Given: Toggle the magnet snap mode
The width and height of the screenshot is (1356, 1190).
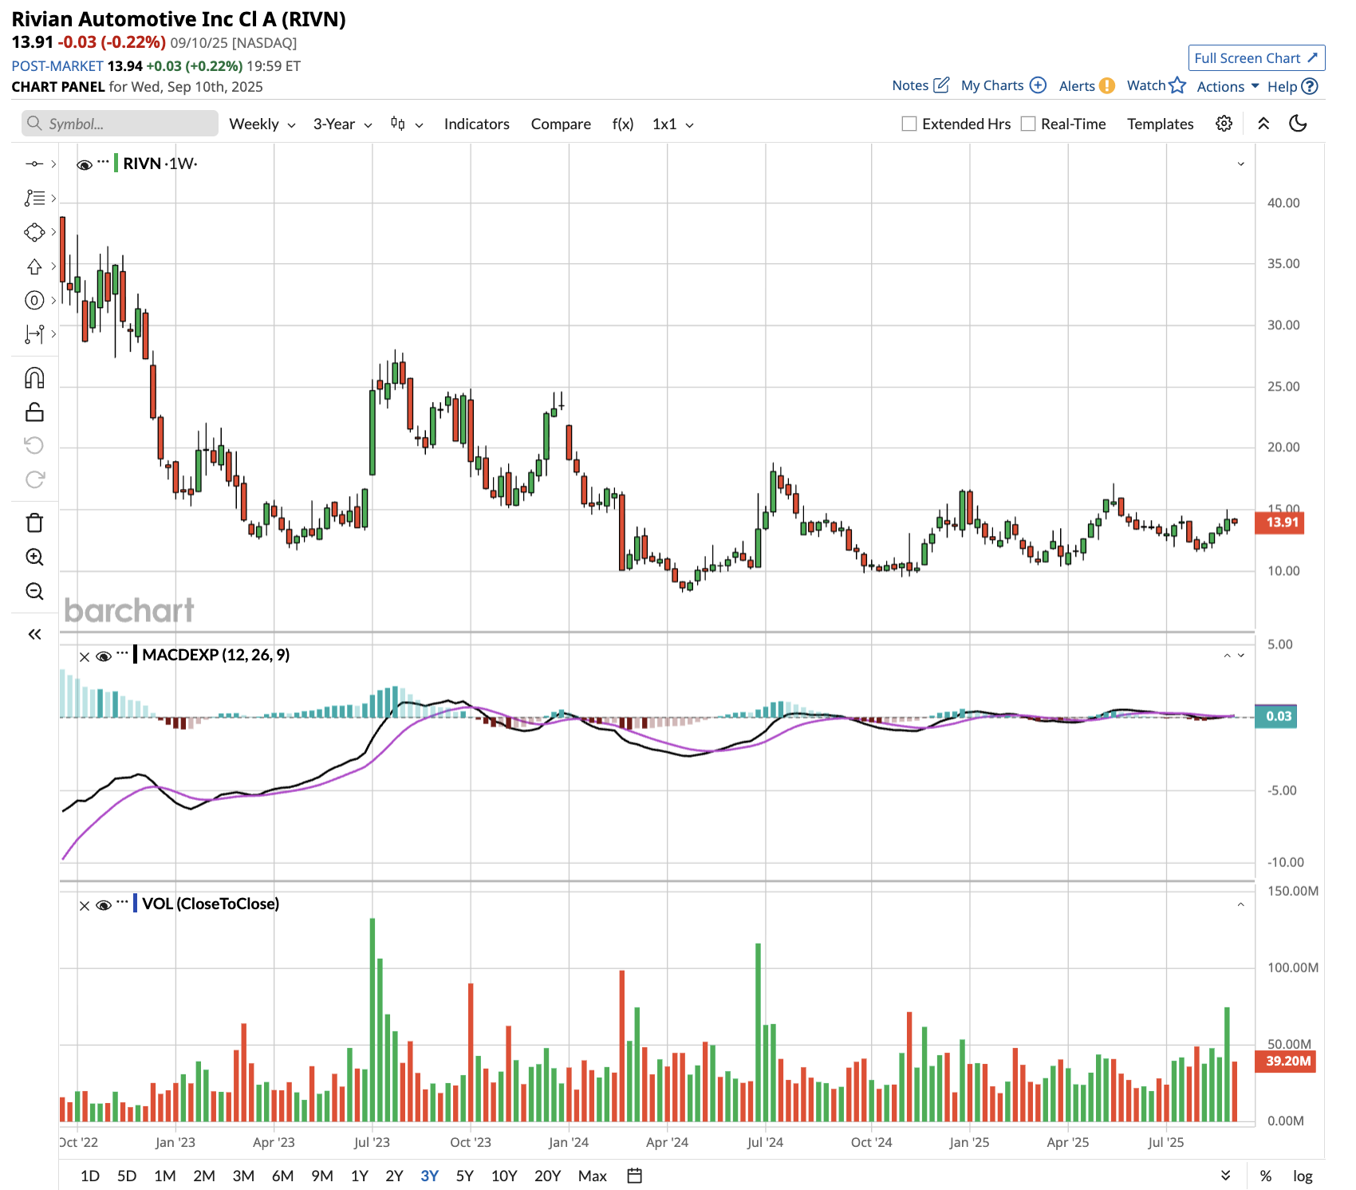Looking at the screenshot, I should (x=34, y=378).
